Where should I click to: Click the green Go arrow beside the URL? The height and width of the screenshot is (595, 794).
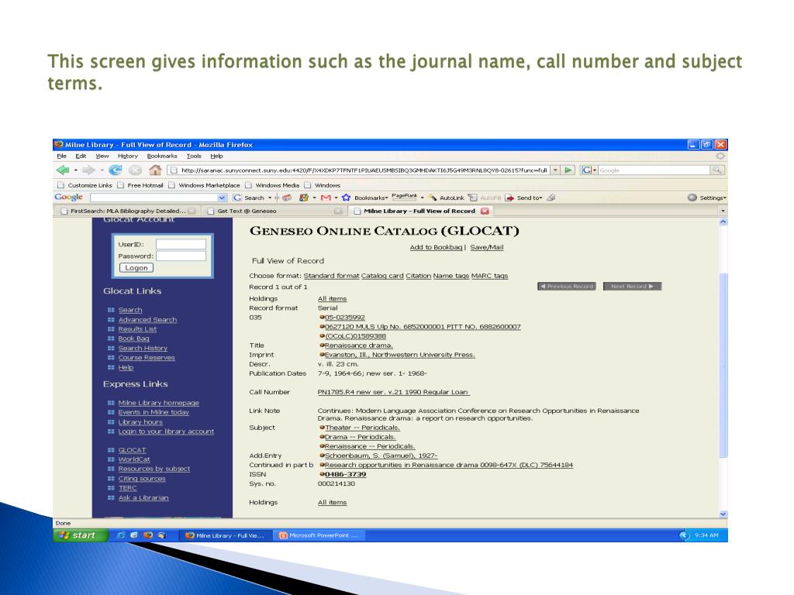tap(568, 170)
